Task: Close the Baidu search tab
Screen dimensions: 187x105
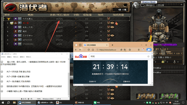Action: 107,45
